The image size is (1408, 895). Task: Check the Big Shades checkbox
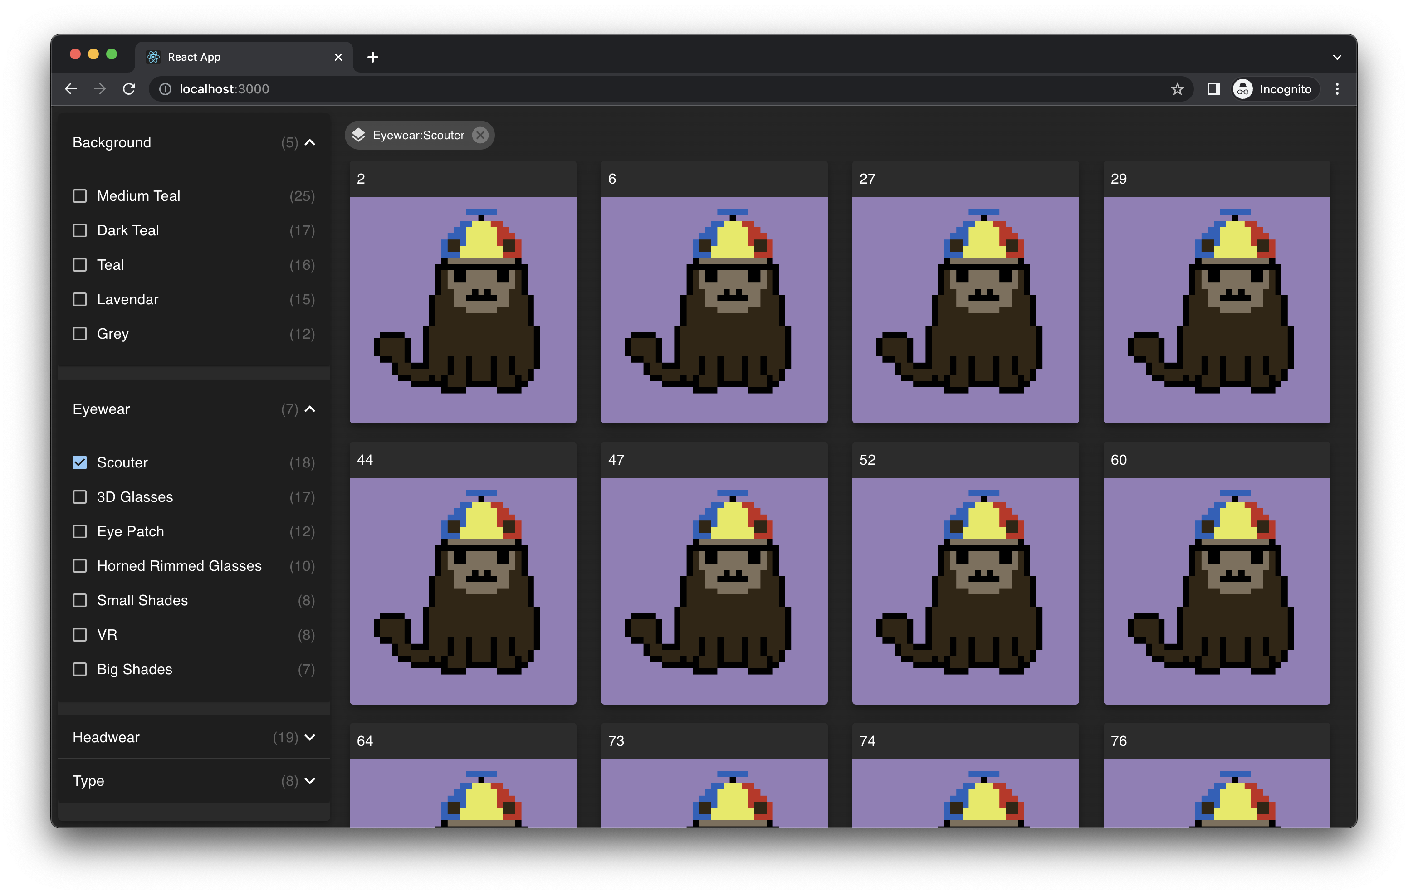80,669
